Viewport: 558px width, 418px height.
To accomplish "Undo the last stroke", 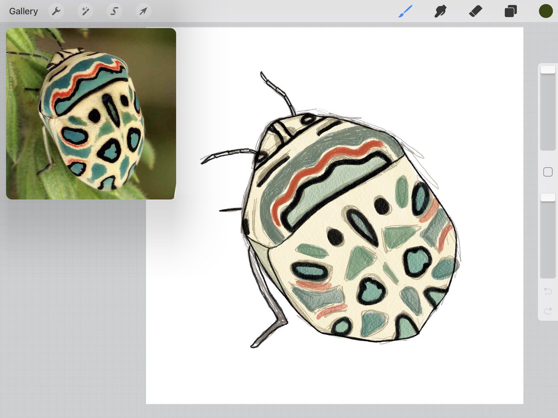I will 548,291.
